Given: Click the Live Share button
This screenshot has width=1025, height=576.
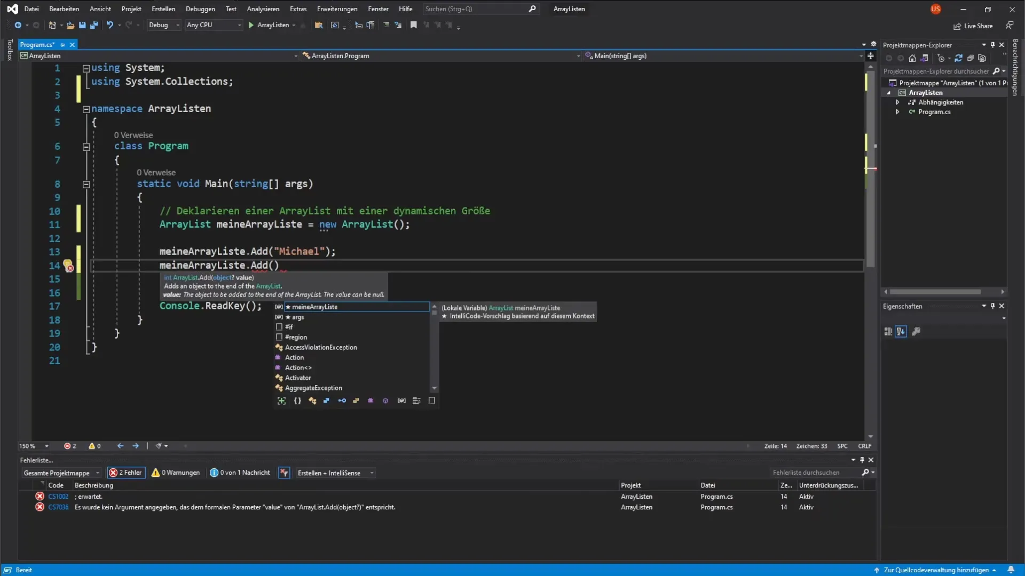Looking at the screenshot, I should (973, 26).
